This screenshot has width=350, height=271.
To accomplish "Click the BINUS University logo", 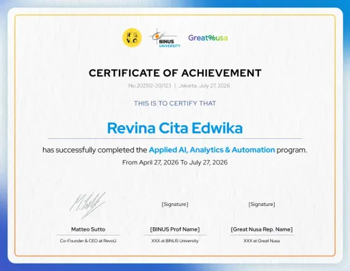I will click(165, 38).
